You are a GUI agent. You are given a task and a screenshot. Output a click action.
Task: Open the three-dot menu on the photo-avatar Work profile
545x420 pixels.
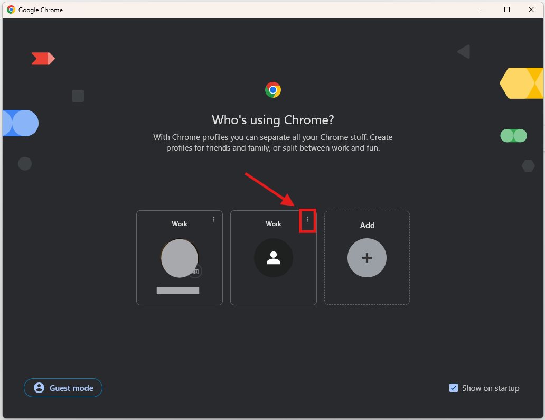[x=214, y=219]
